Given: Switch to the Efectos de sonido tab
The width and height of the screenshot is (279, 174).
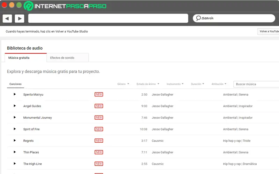Looking at the screenshot, I should click(62, 58).
